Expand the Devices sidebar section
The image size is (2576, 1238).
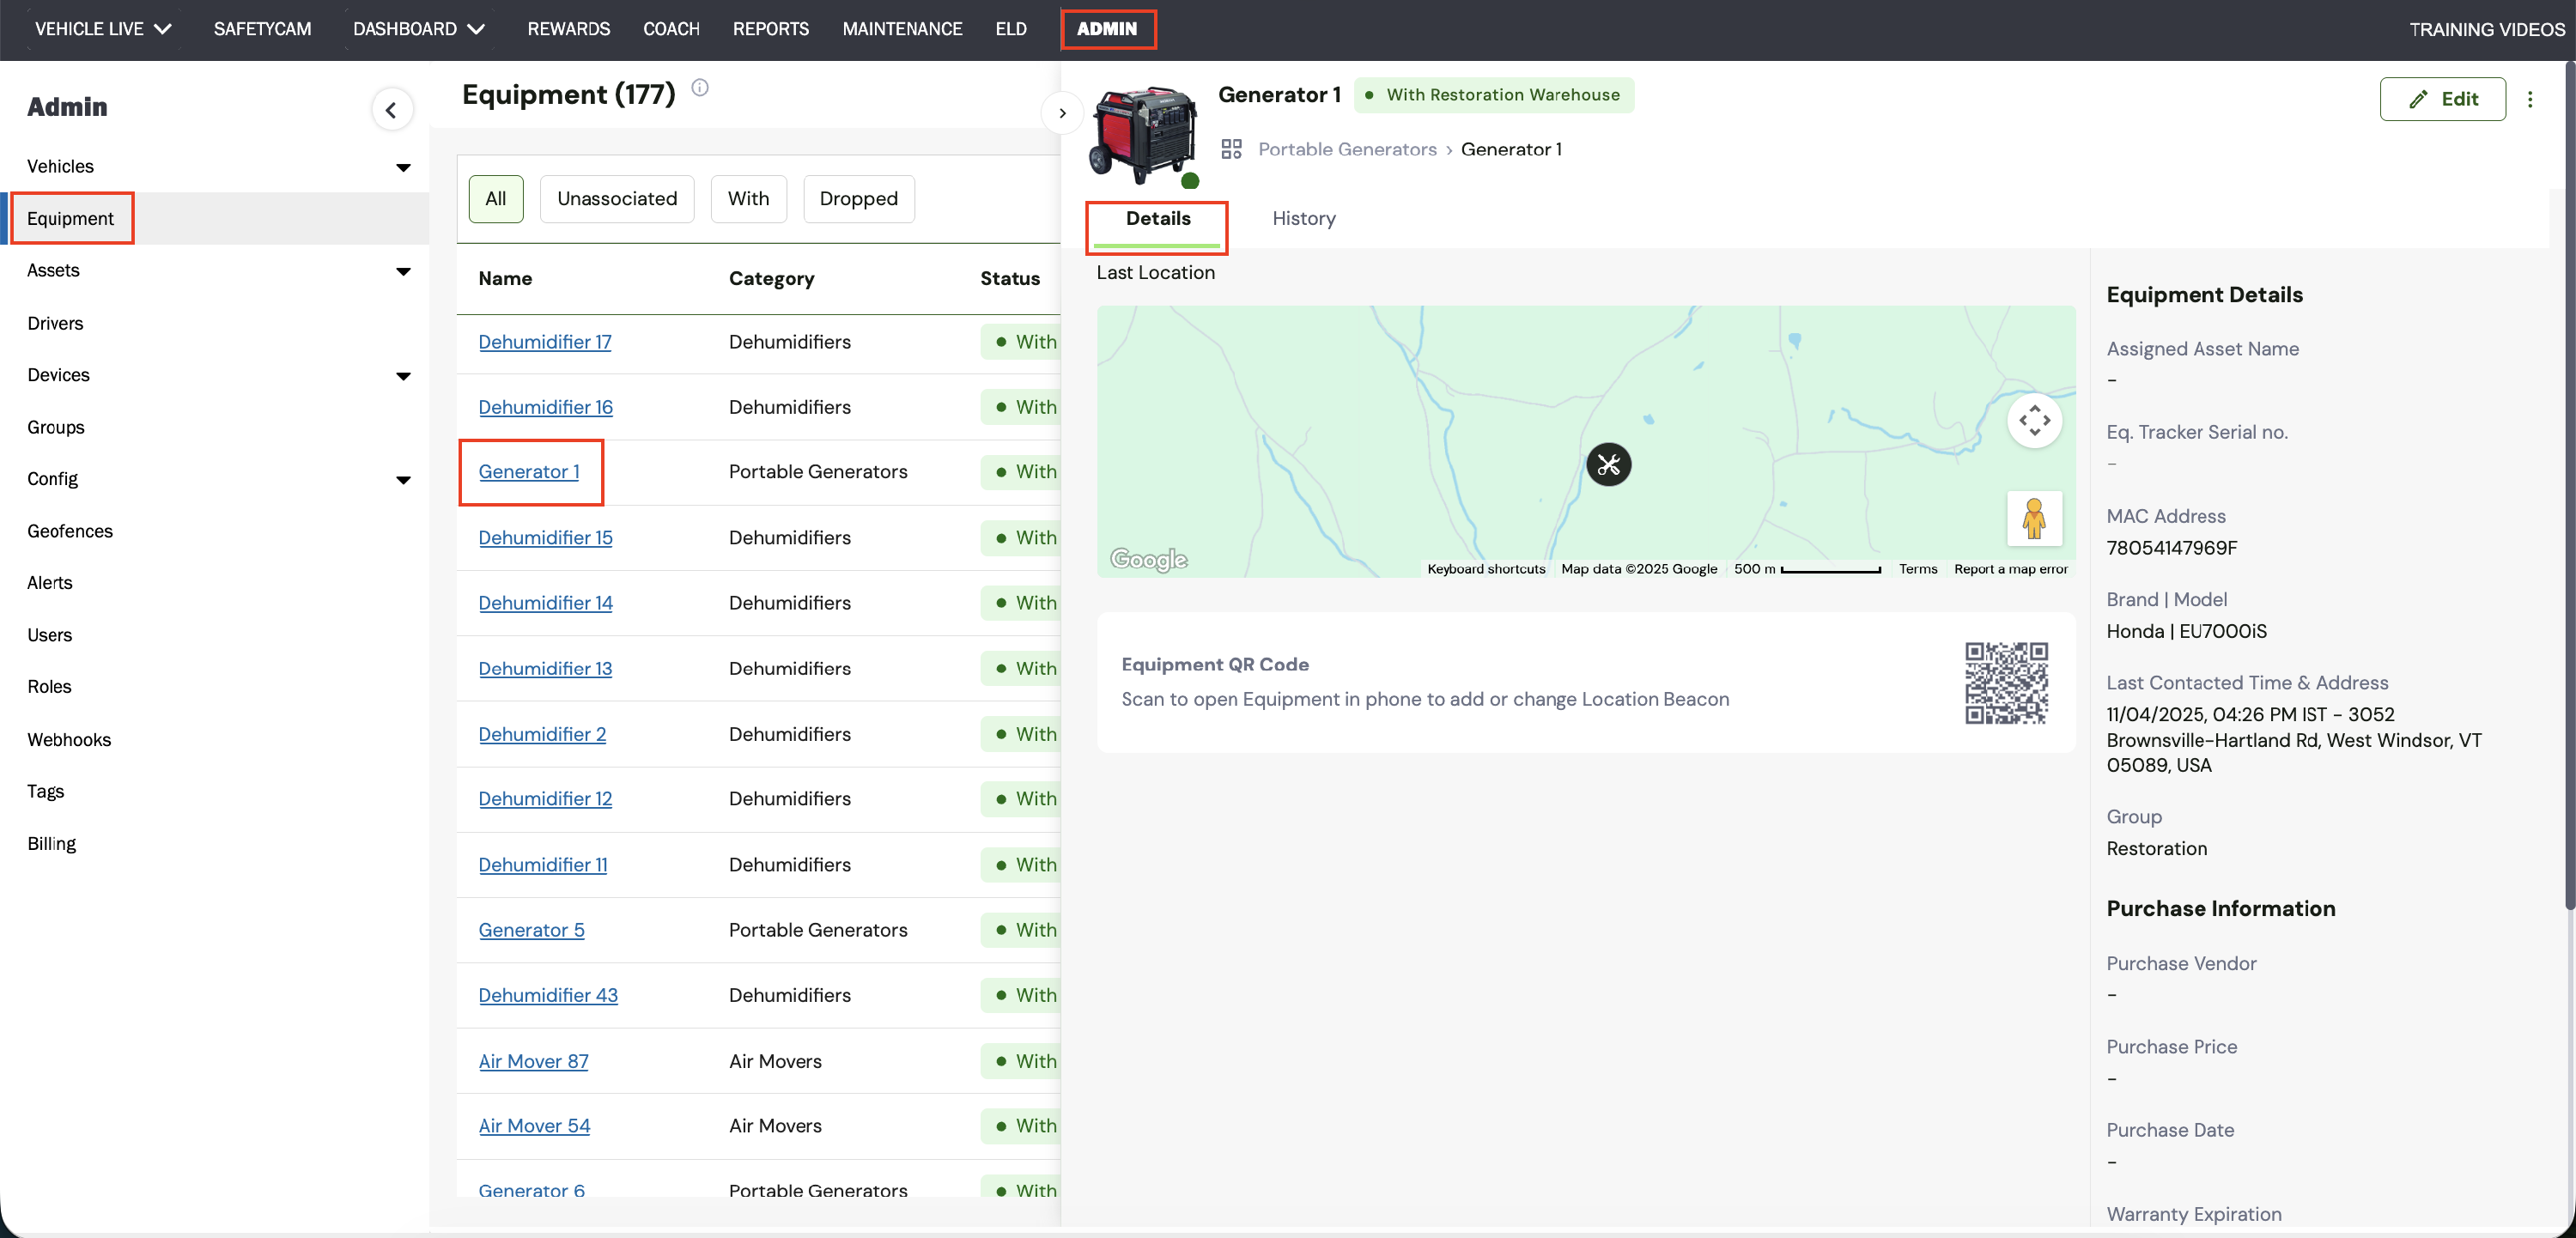point(403,376)
